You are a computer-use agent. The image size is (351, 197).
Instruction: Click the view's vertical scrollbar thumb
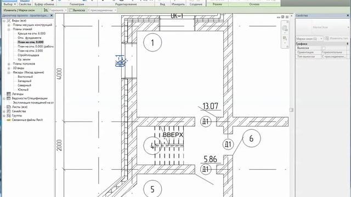point(291,110)
